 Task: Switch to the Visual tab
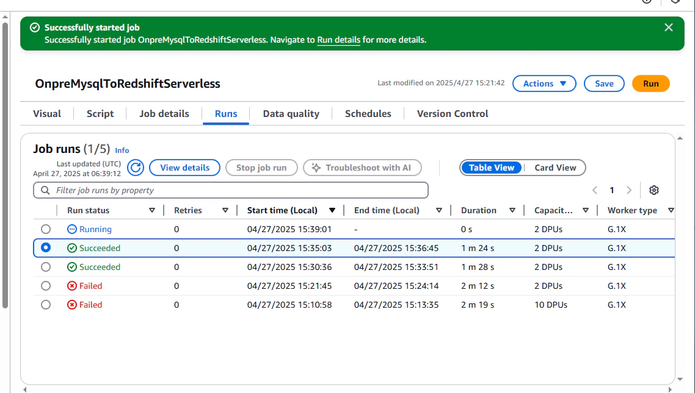coord(47,113)
